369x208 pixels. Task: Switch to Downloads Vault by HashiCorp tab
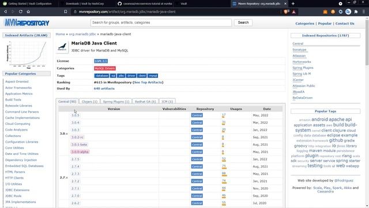(85, 3)
